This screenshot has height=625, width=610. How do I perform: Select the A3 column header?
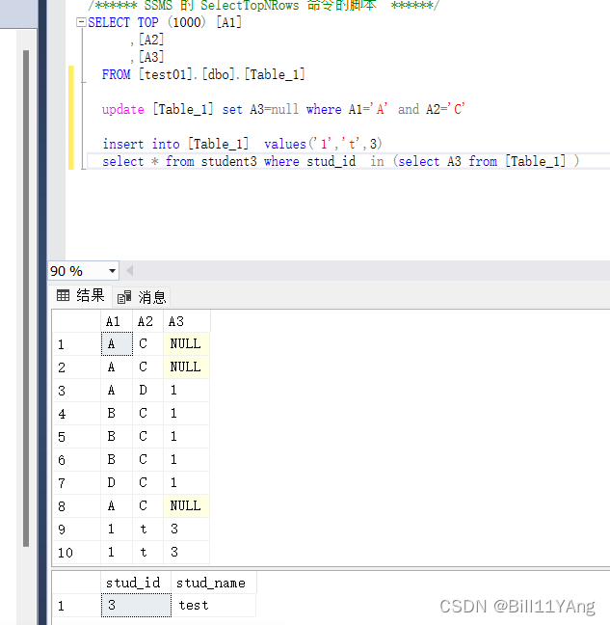(187, 321)
